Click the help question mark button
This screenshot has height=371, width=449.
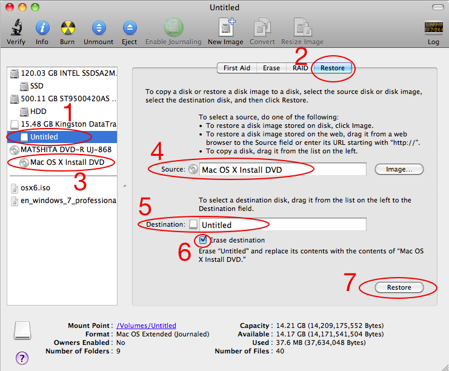22,358
